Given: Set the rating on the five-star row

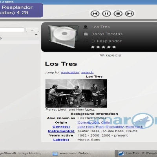Looking at the screenshot, I should 103,47.
